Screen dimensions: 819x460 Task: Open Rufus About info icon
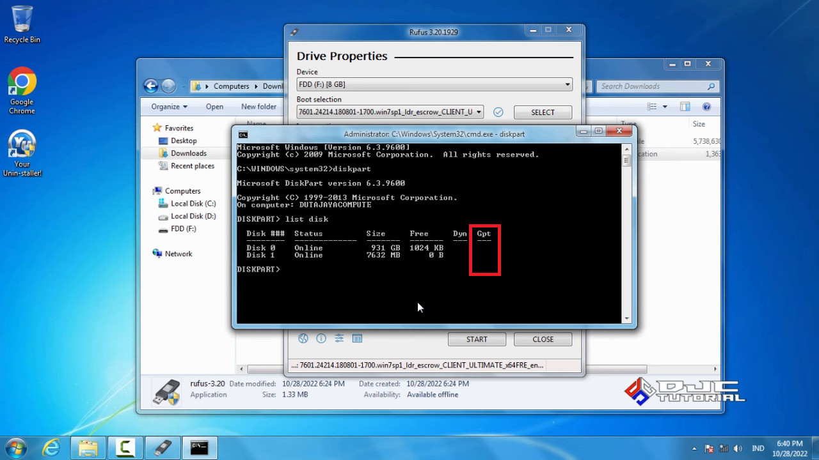(321, 339)
